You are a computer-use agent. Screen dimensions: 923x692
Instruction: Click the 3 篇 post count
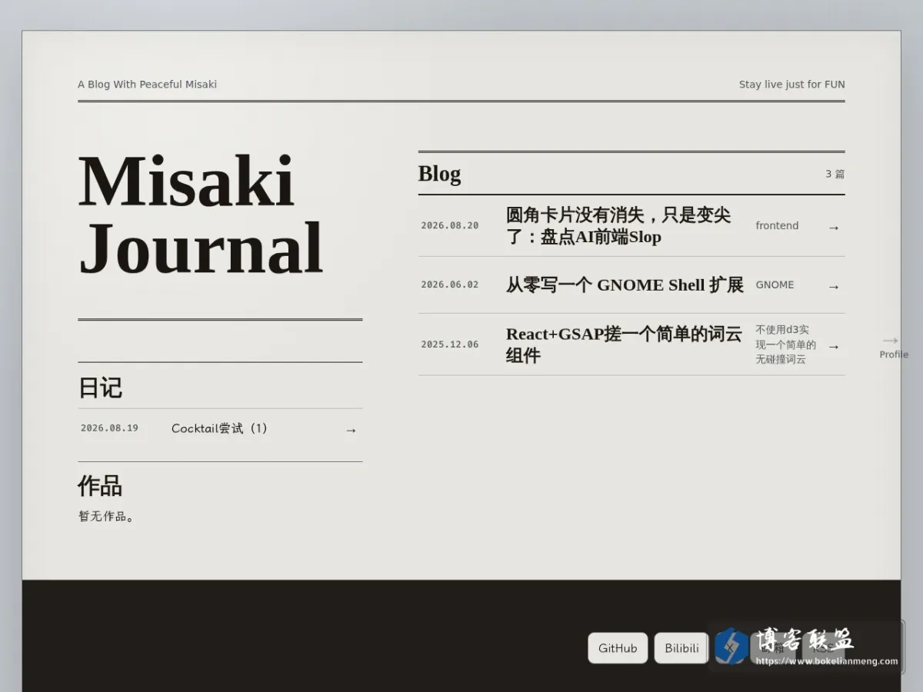[835, 174]
